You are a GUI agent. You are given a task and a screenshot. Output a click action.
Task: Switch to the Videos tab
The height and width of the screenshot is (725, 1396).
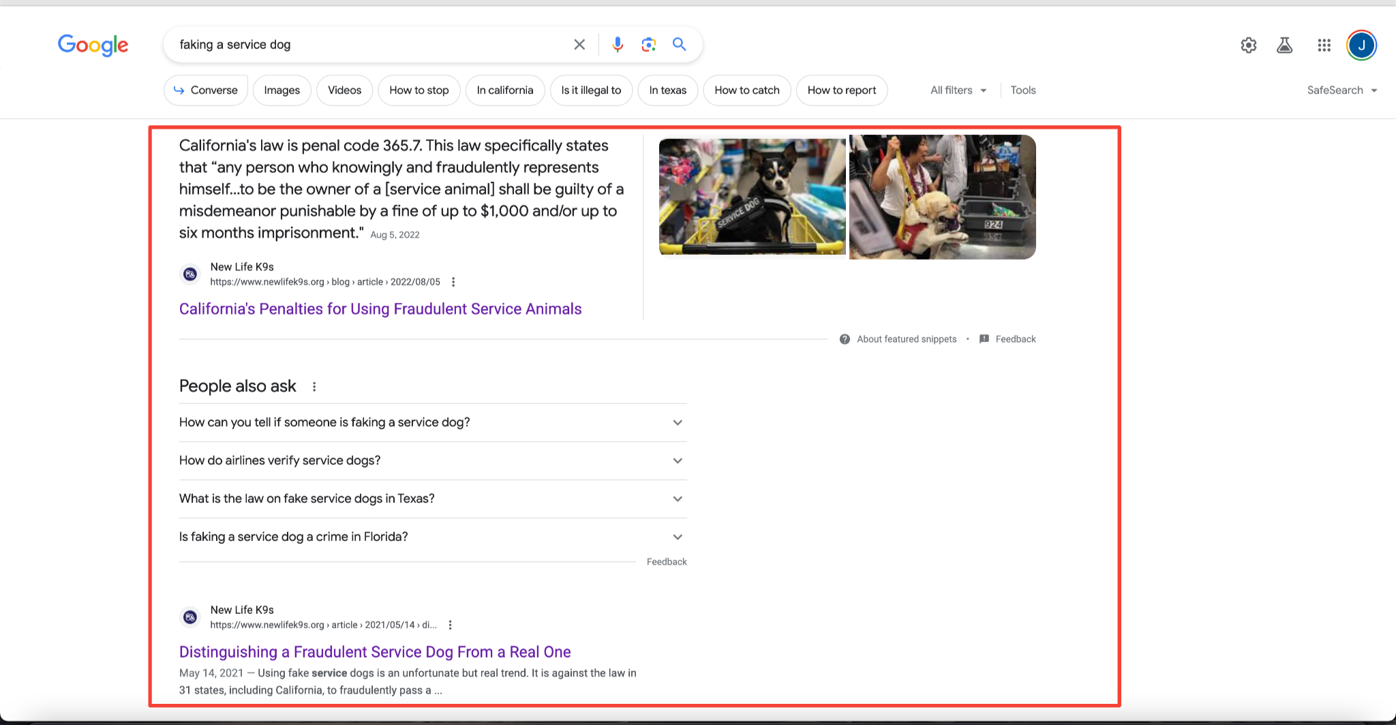344,90
